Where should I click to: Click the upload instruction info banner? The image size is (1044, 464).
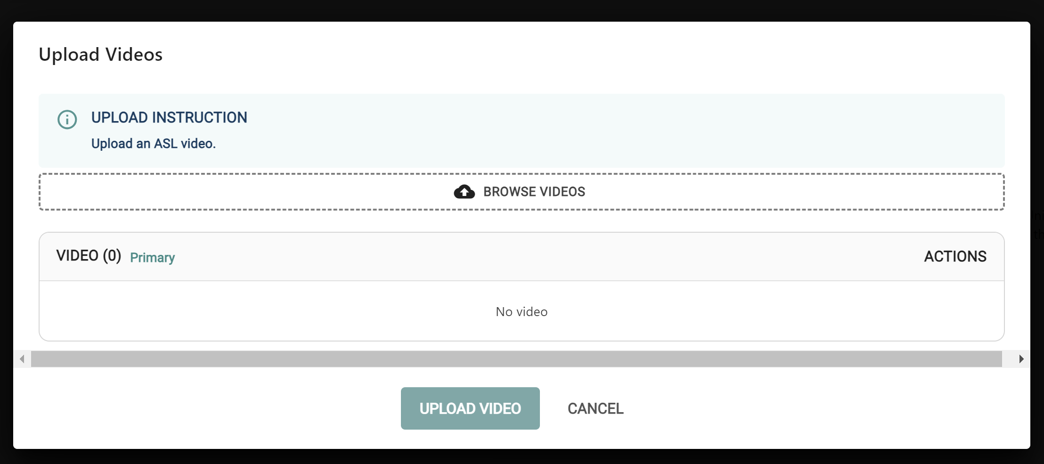coord(522,130)
